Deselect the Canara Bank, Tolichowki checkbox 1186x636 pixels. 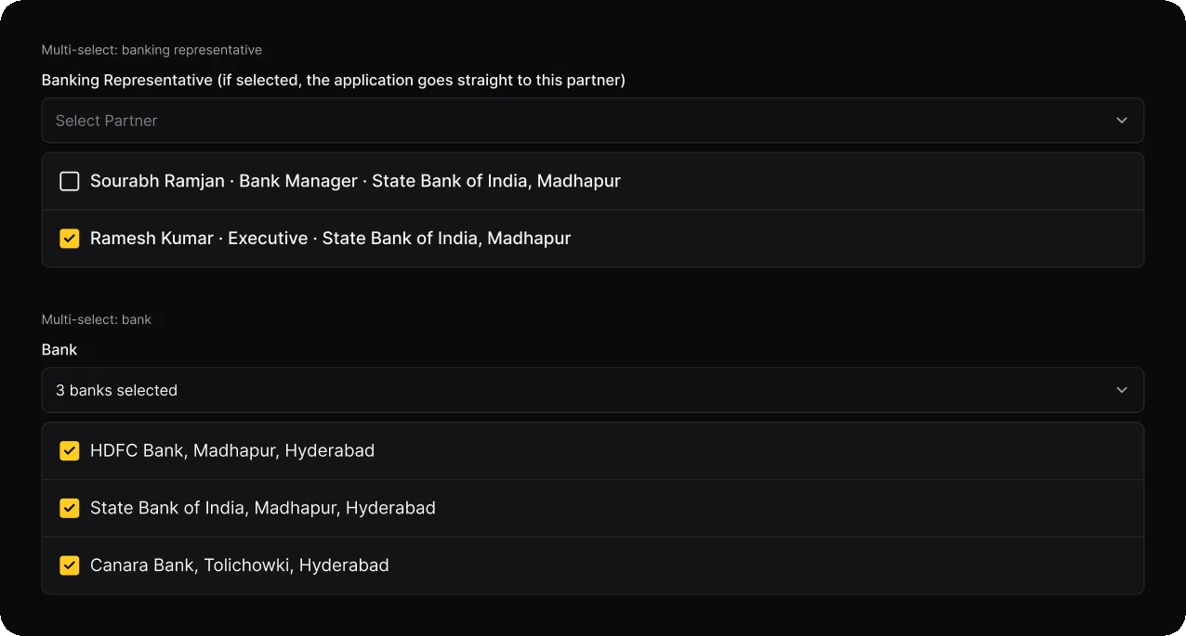70,565
